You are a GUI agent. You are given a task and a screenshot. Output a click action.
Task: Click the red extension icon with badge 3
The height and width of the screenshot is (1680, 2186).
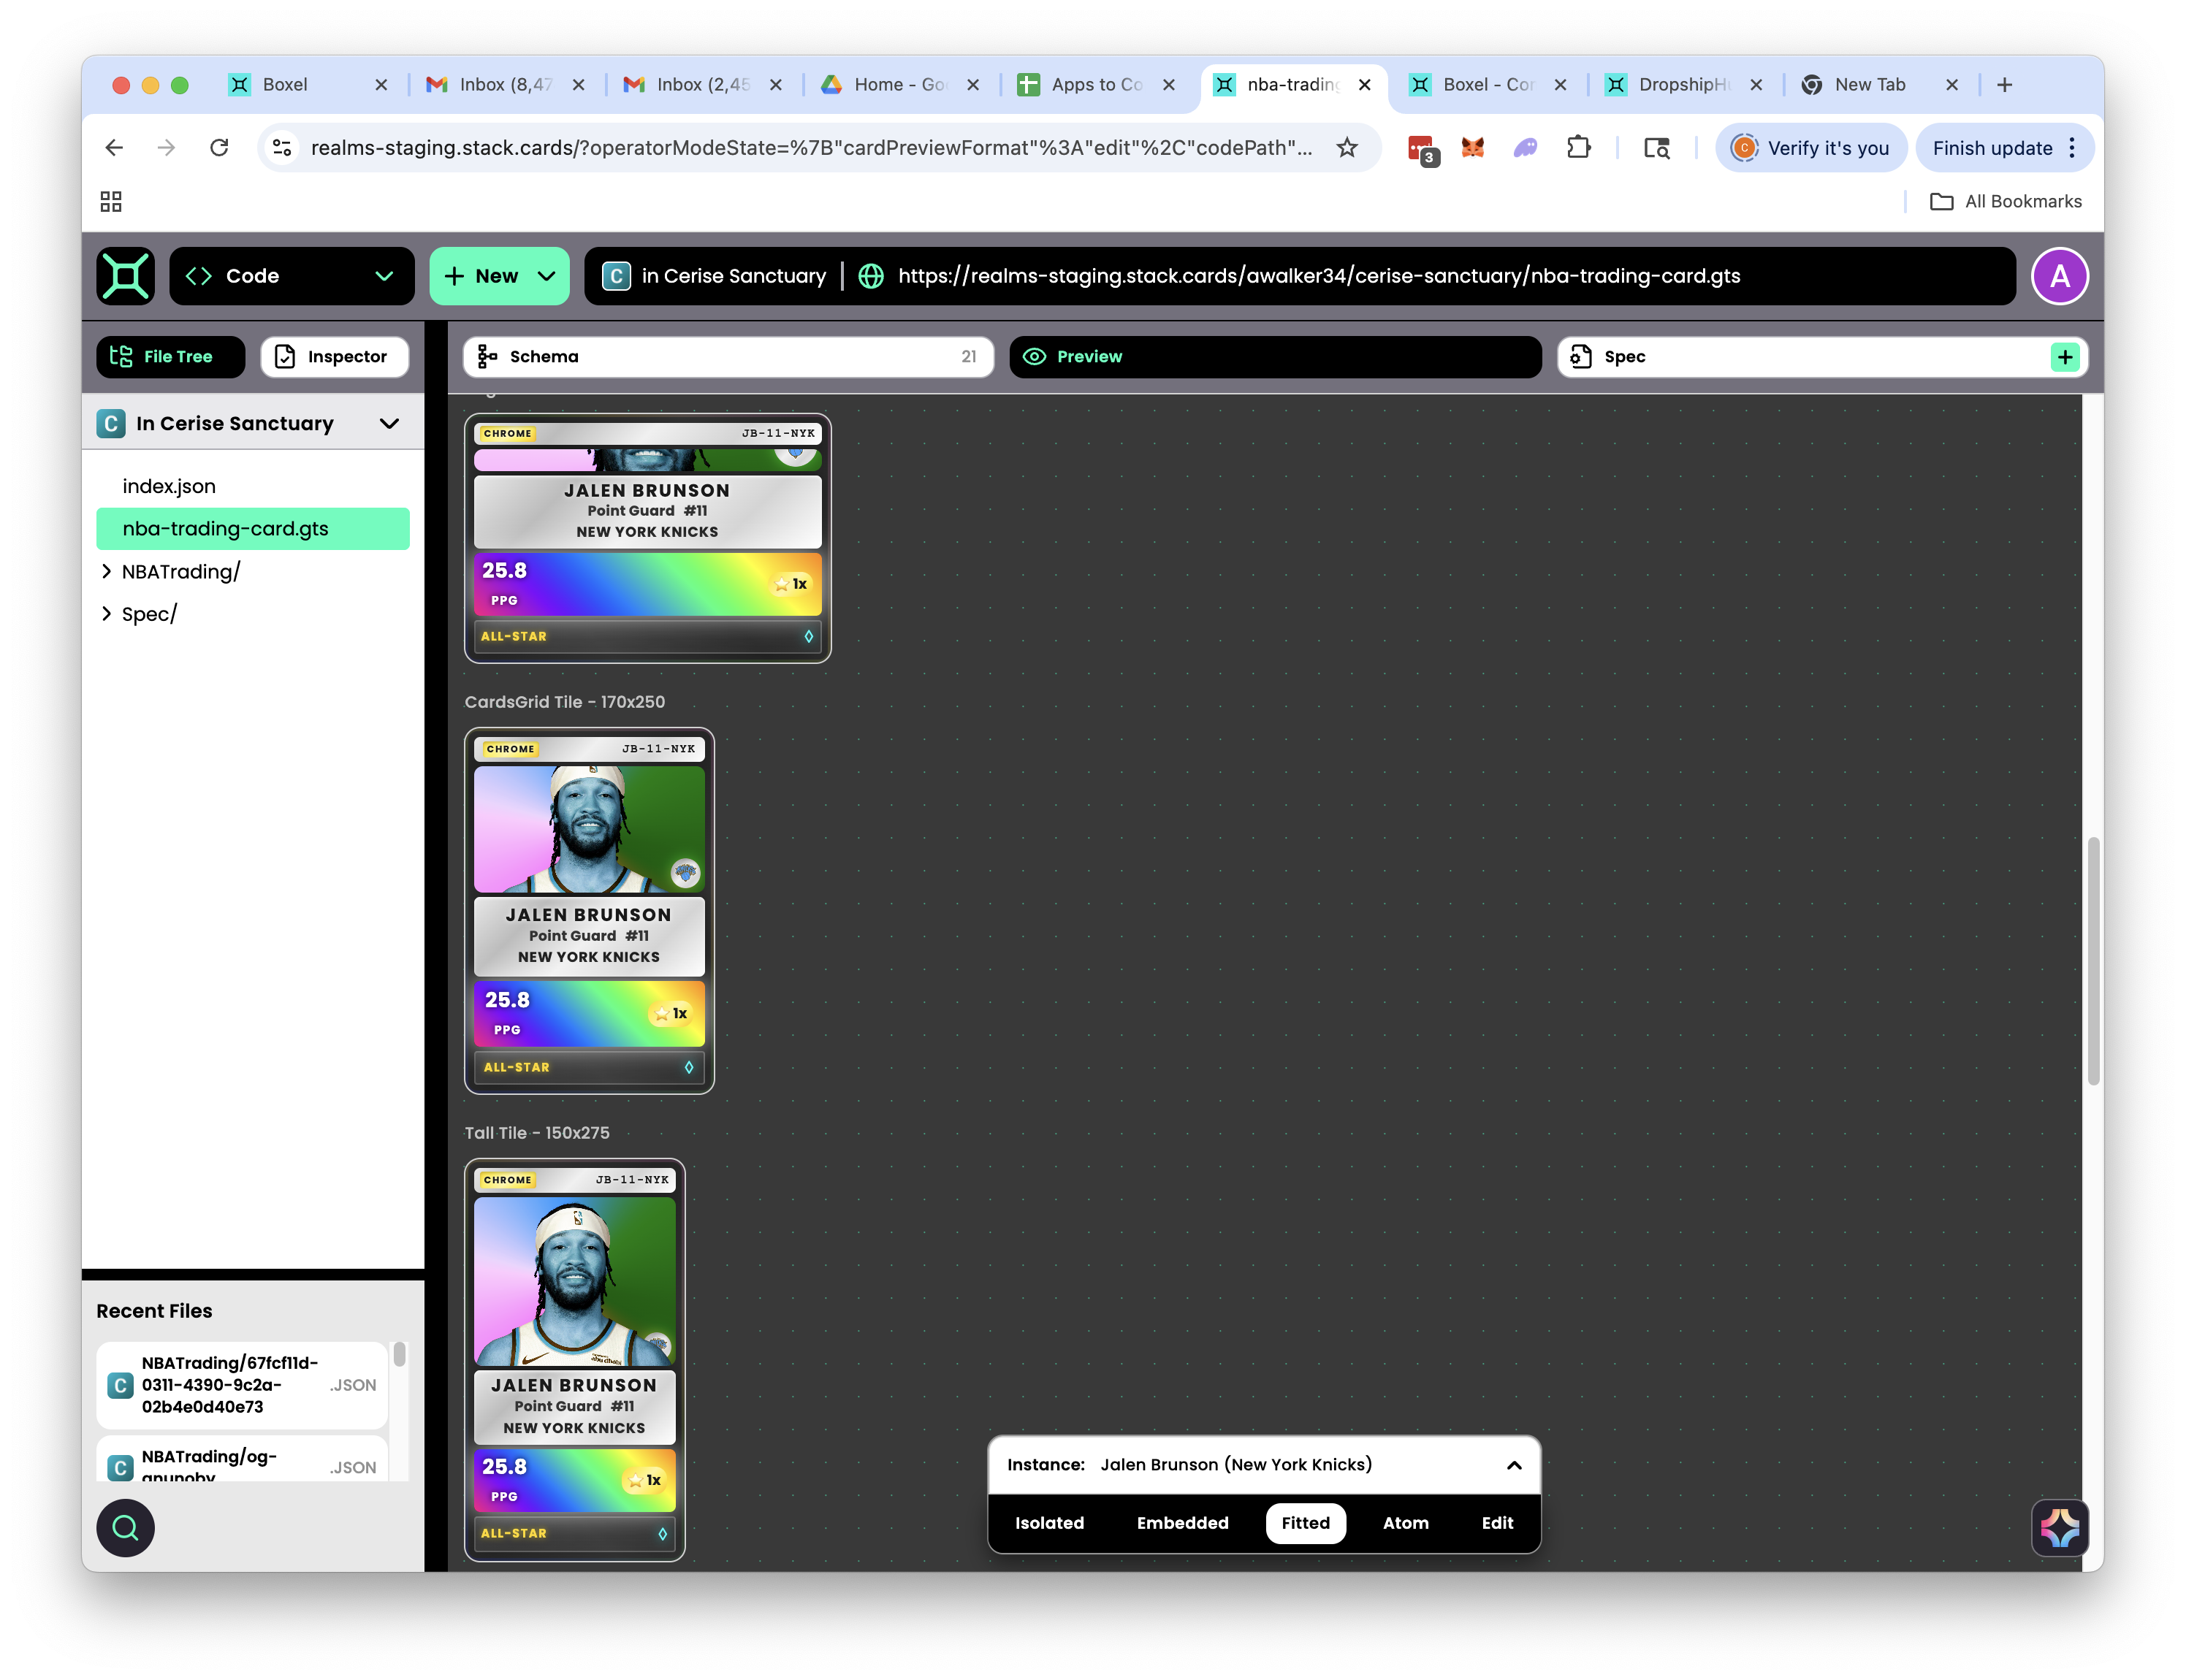[1421, 150]
